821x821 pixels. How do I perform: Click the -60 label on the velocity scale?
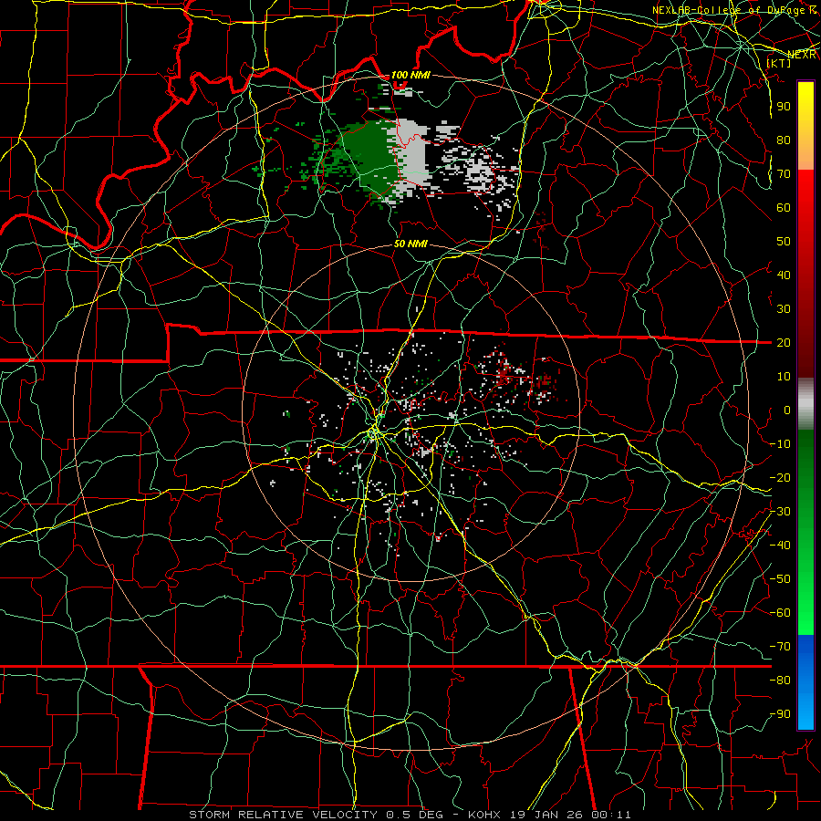(780, 613)
